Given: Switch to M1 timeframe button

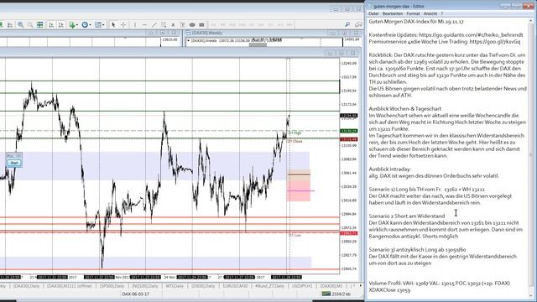Looking at the screenshot, I should pyautogui.click(x=213, y=24).
